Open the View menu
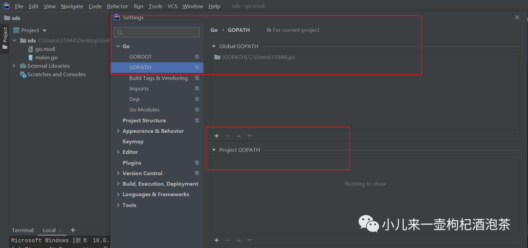This screenshot has width=528, height=248. click(x=49, y=6)
